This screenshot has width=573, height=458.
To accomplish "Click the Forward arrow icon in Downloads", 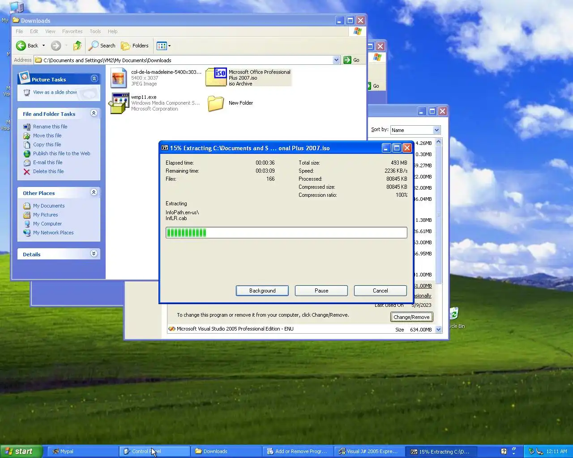I will click(56, 46).
